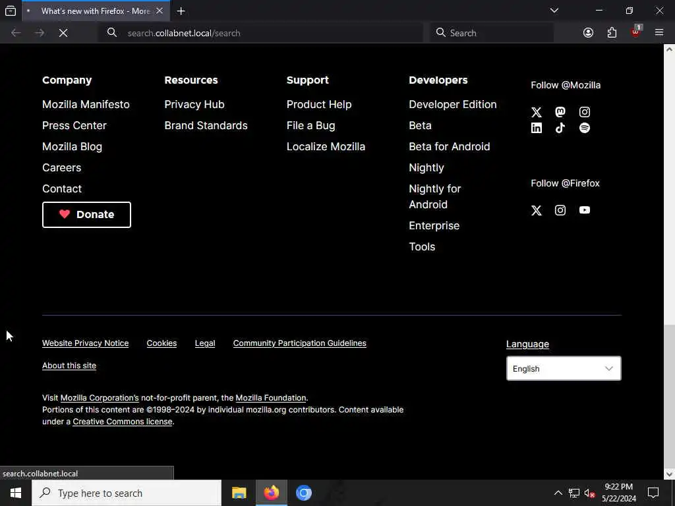The image size is (675, 506).
Task: List all tabs with the dropdown arrow
Action: (554, 11)
